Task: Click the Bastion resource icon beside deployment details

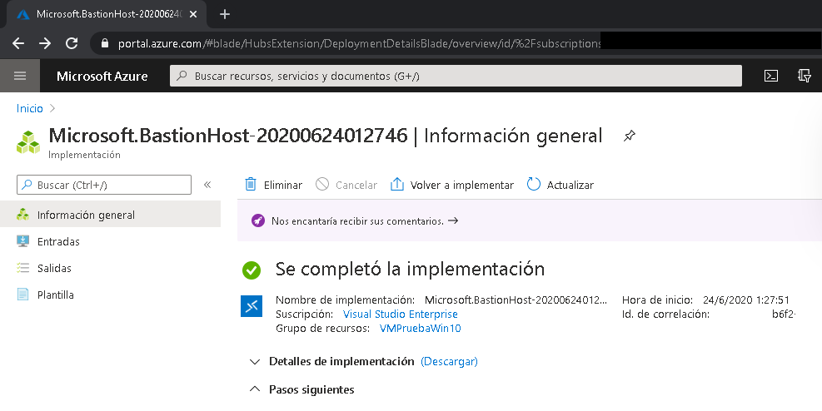Action: click(252, 306)
